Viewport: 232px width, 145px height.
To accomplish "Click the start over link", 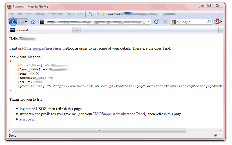I will pos(27,119).
